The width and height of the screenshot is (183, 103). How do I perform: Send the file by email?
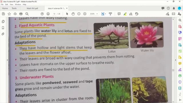click(174, 14)
